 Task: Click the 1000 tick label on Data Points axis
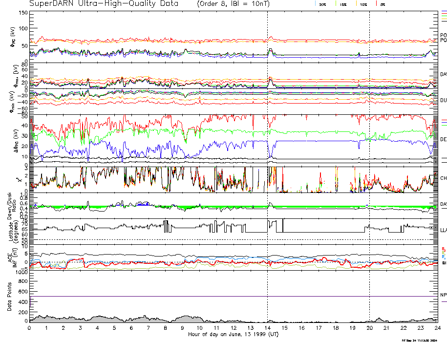click(x=21, y=273)
